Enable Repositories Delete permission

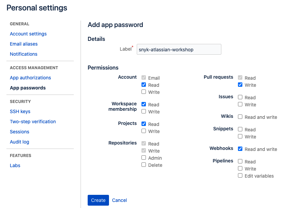point(144,165)
